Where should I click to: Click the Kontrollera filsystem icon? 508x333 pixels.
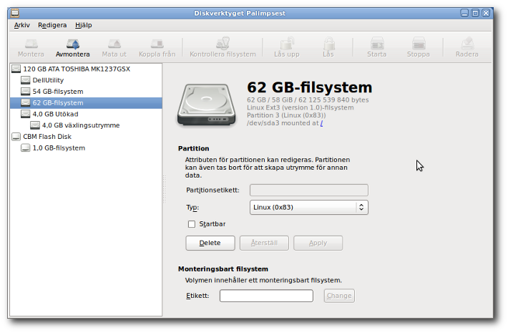pos(223,43)
